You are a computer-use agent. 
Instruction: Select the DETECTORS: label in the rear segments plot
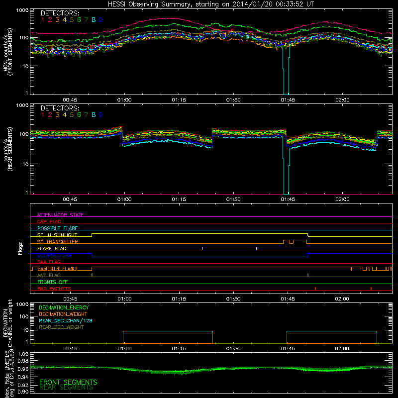pyautogui.click(x=60, y=108)
